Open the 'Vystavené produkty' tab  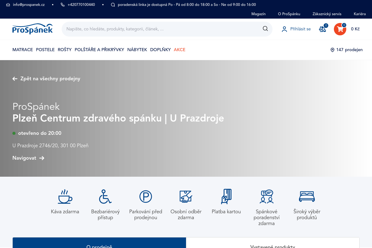click(272, 246)
